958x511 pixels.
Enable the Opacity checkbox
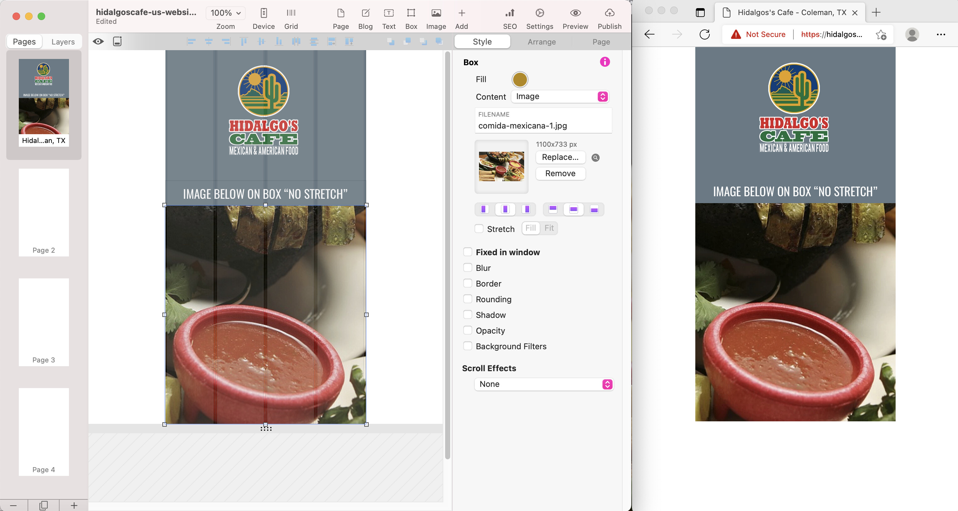point(467,330)
